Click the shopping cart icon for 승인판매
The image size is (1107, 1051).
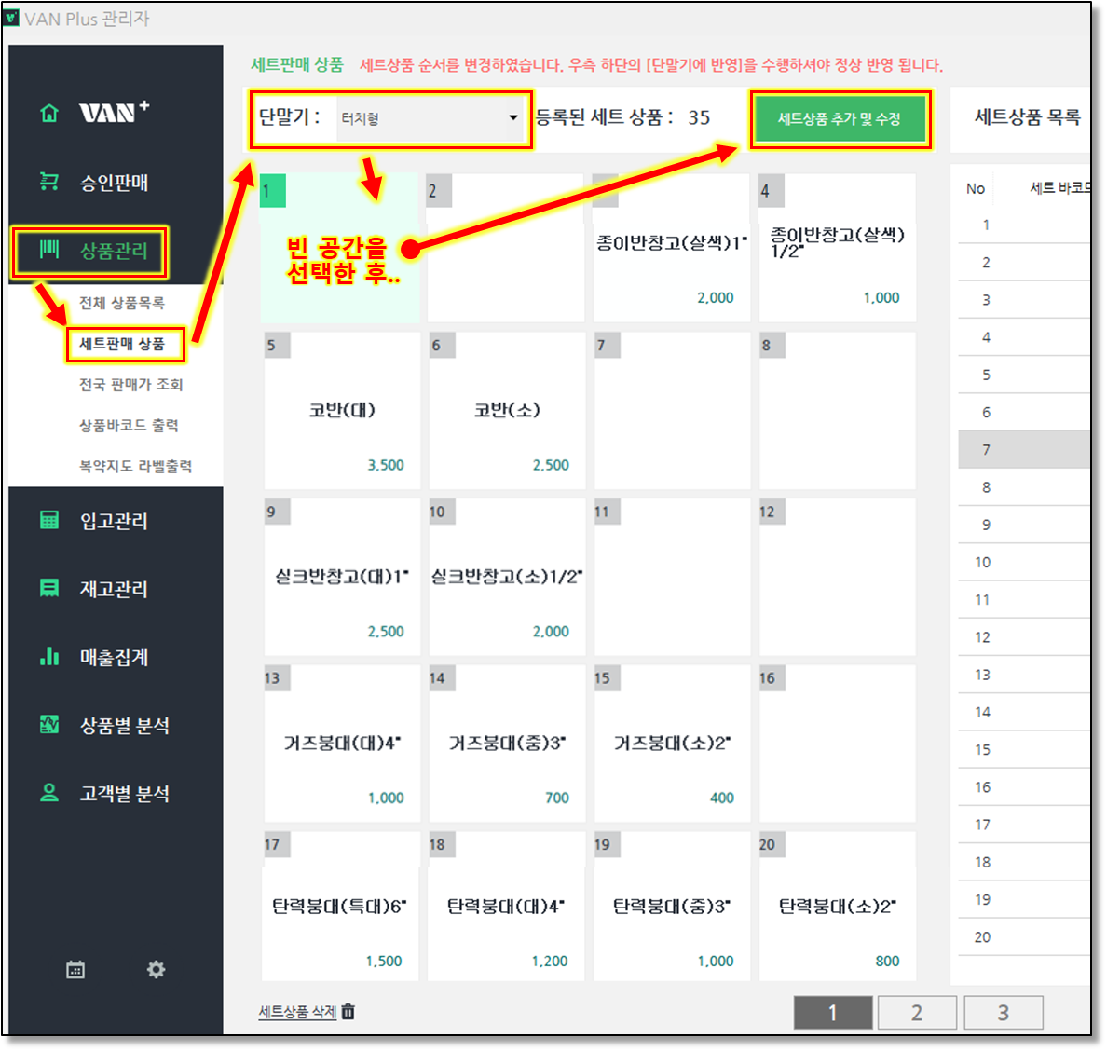pyautogui.click(x=49, y=182)
